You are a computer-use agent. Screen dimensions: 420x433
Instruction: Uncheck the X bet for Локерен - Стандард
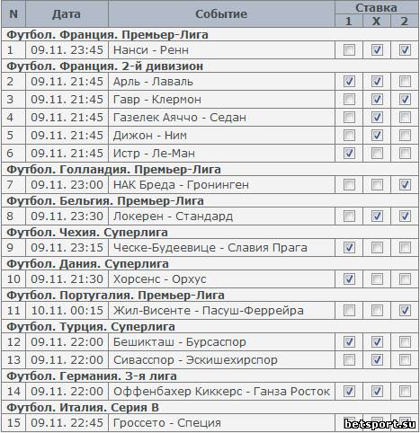pyautogui.click(x=377, y=216)
